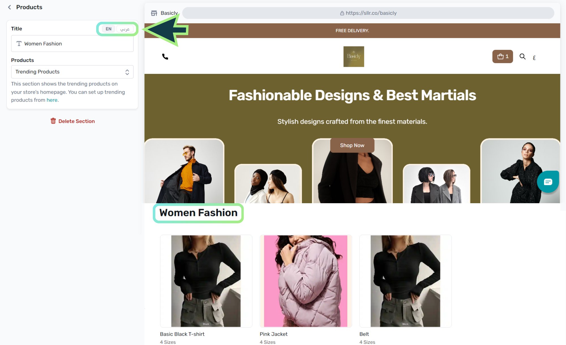The image size is (566, 345).
Task: Open the Pink Jacket product image
Action: pos(306,281)
